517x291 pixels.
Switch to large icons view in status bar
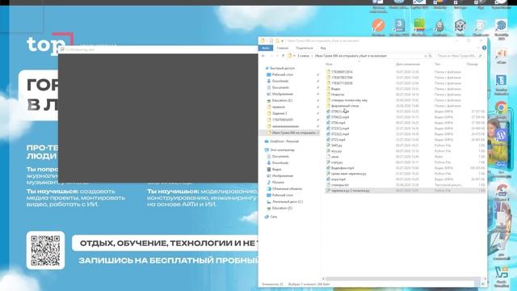click(x=483, y=284)
